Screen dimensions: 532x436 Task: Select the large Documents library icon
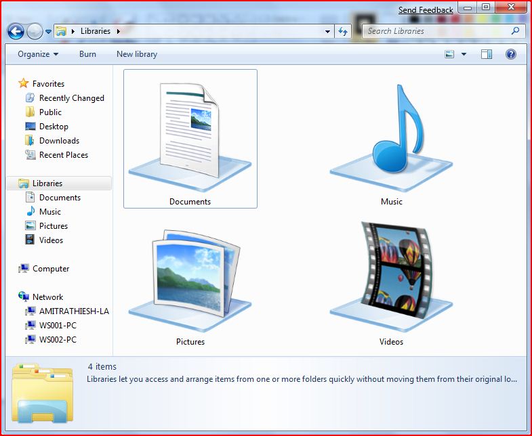click(190, 138)
